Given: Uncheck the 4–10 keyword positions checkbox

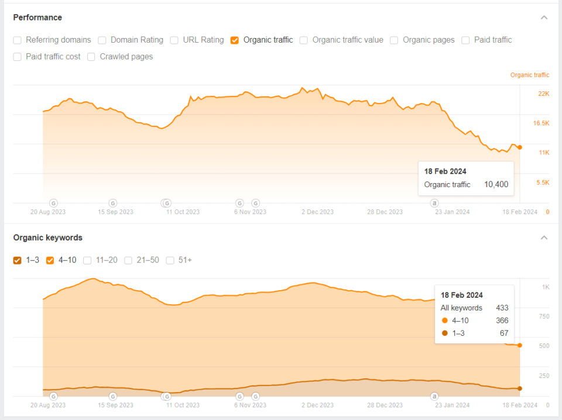Looking at the screenshot, I should tap(50, 260).
